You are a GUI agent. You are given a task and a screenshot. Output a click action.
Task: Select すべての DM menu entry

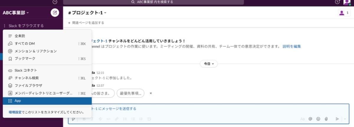coord(47,43)
